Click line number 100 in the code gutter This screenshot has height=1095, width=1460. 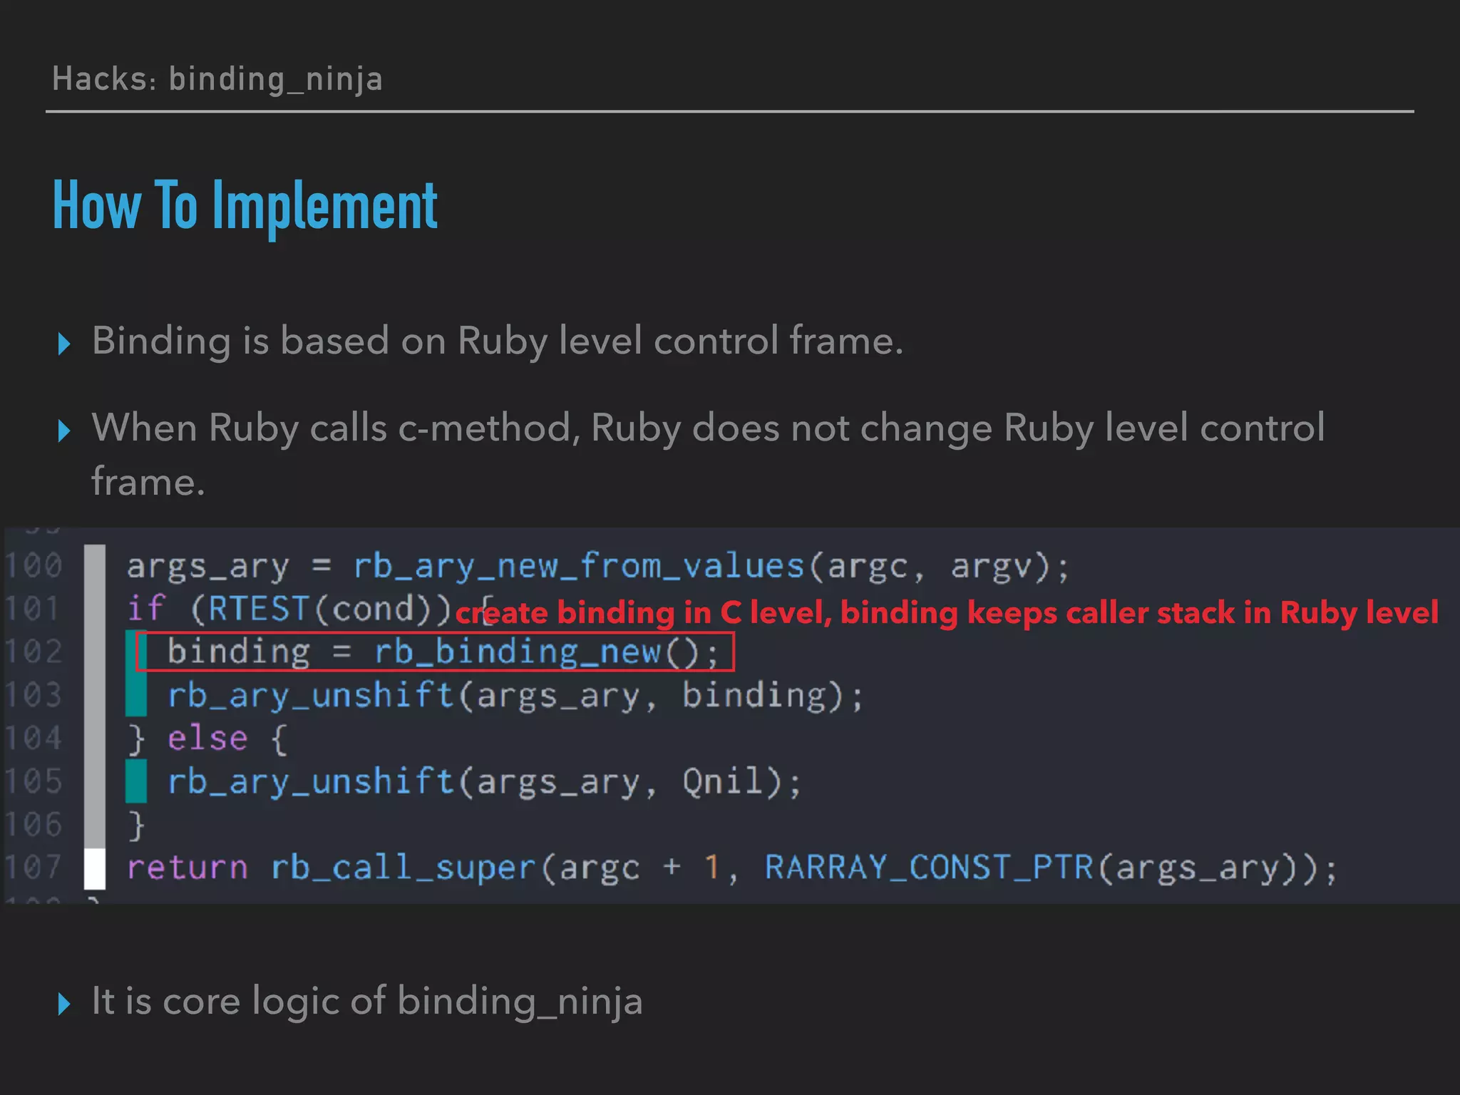34,565
